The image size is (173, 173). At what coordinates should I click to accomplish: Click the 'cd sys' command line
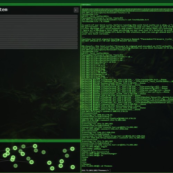(x=93, y=65)
